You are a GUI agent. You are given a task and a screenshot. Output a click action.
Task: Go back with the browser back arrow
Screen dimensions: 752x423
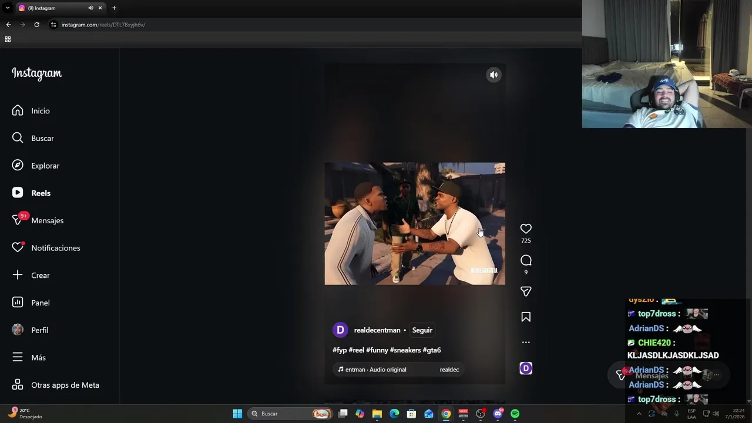click(8, 25)
